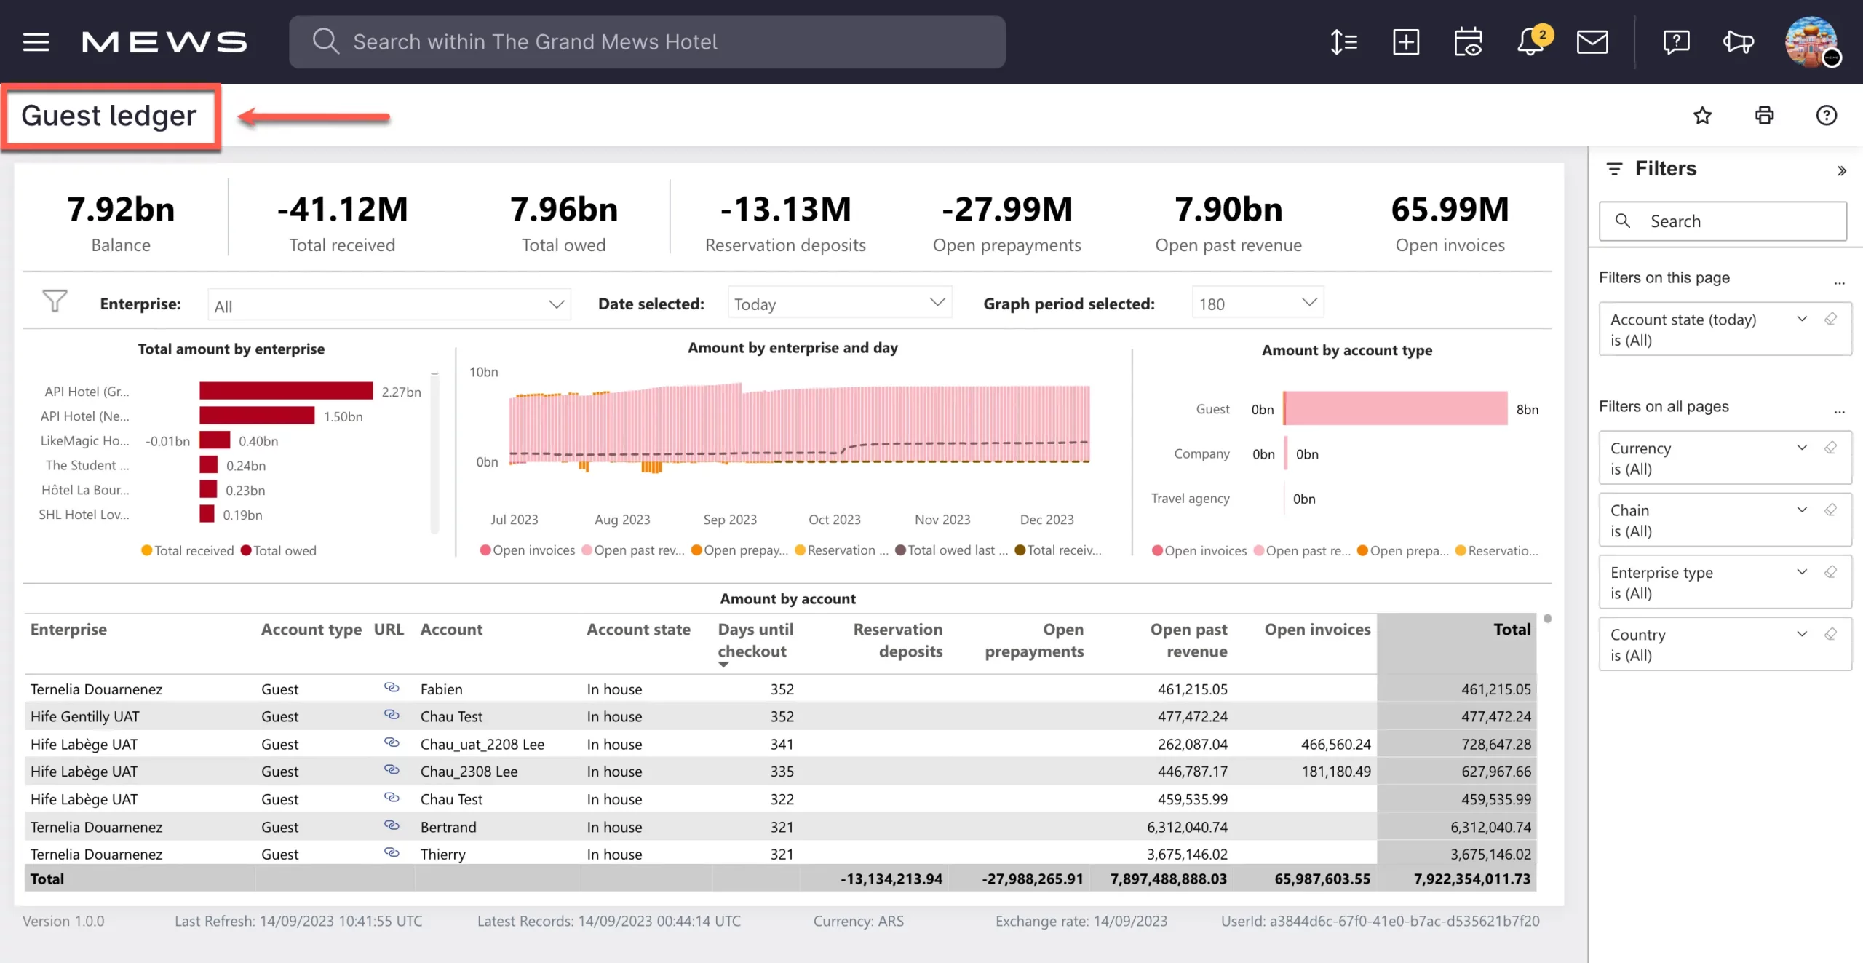Image resolution: width=1863 pixels, height=963 pixels.
Task: Open the hamburger main menu
Action: click(36, 42)
